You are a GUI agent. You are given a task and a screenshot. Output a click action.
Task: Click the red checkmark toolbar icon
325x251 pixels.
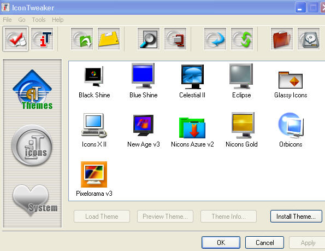[15, 39]
